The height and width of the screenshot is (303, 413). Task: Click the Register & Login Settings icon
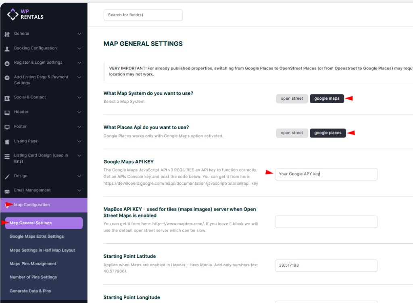(7, 63)
